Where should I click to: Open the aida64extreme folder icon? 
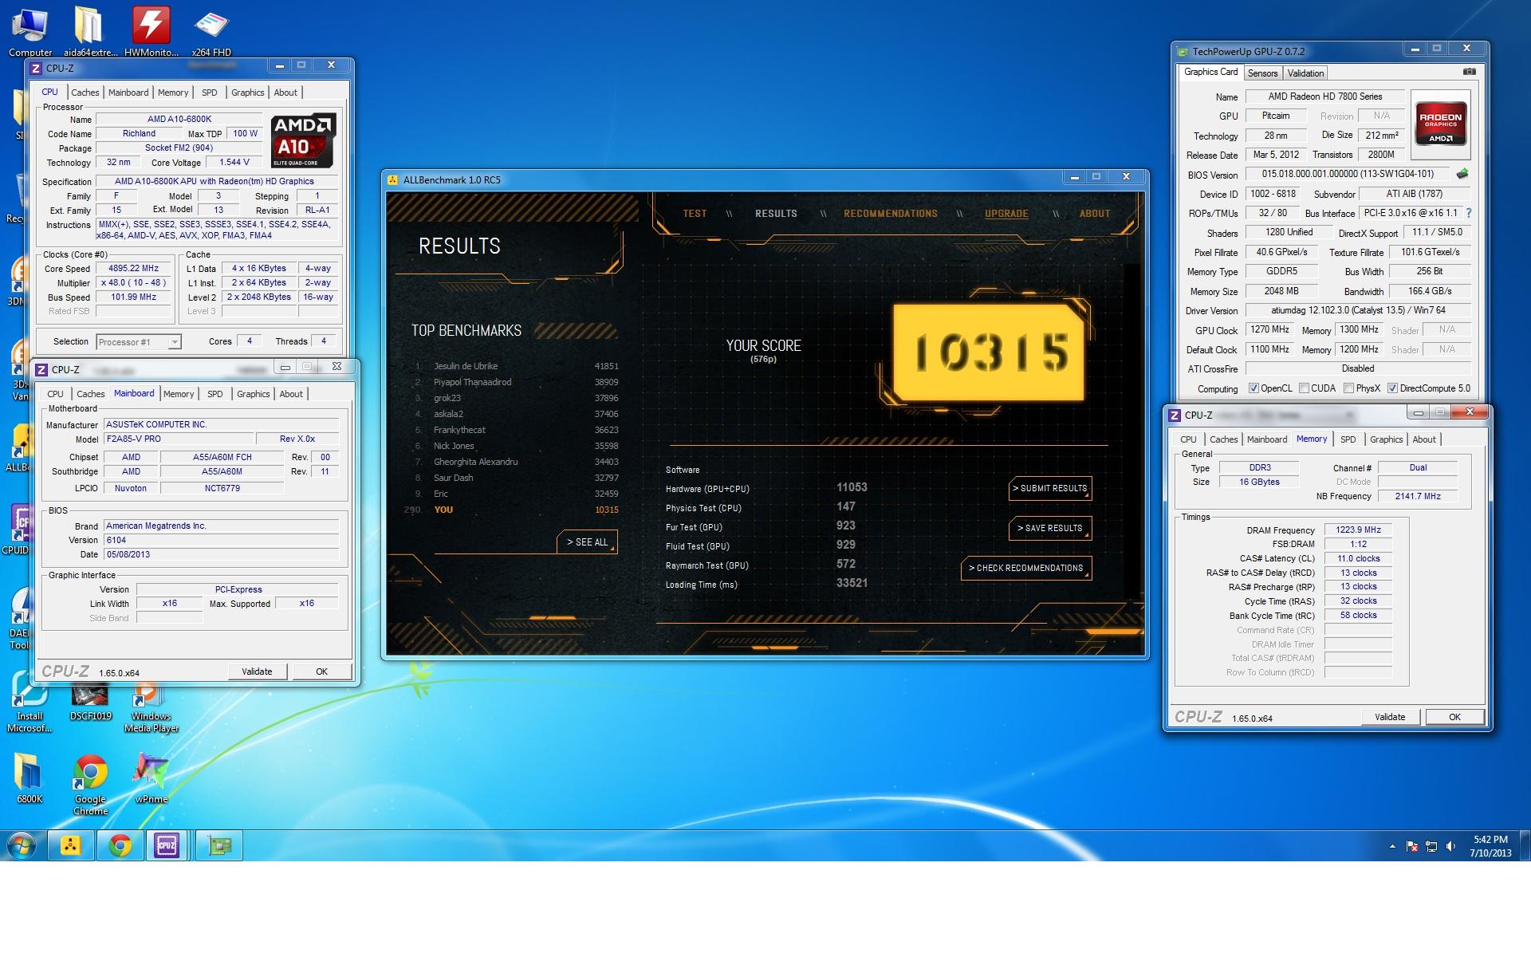click(x=90, y=32)
